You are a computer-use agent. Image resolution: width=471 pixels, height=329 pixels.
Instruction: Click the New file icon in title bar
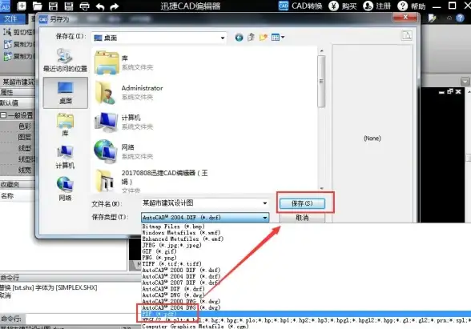pyautogui.click(x=22, y=6)
